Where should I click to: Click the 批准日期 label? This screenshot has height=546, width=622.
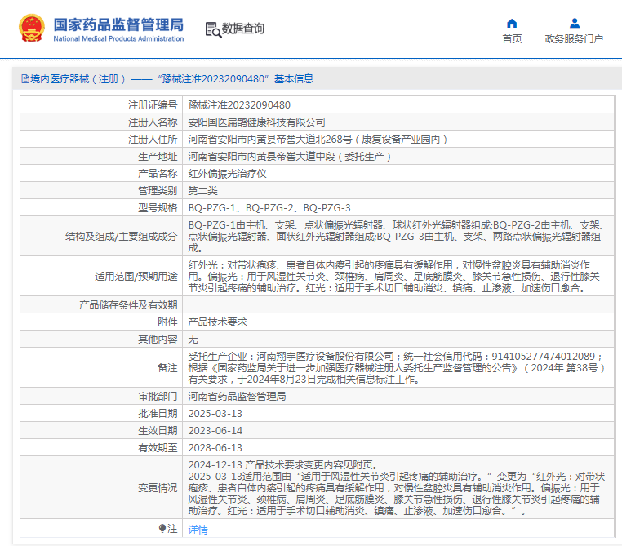coord(158,413)
